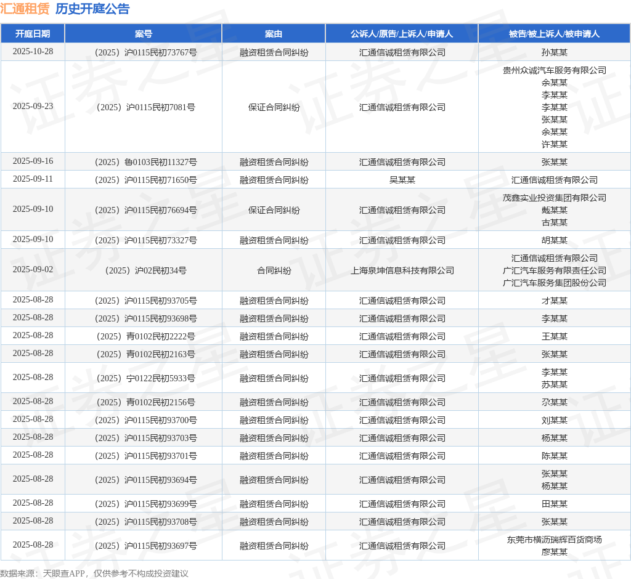Click case number 沪0115民初93701号
Image resolution: width=631 pixels, height=579 pixels.
coord(145,456)
